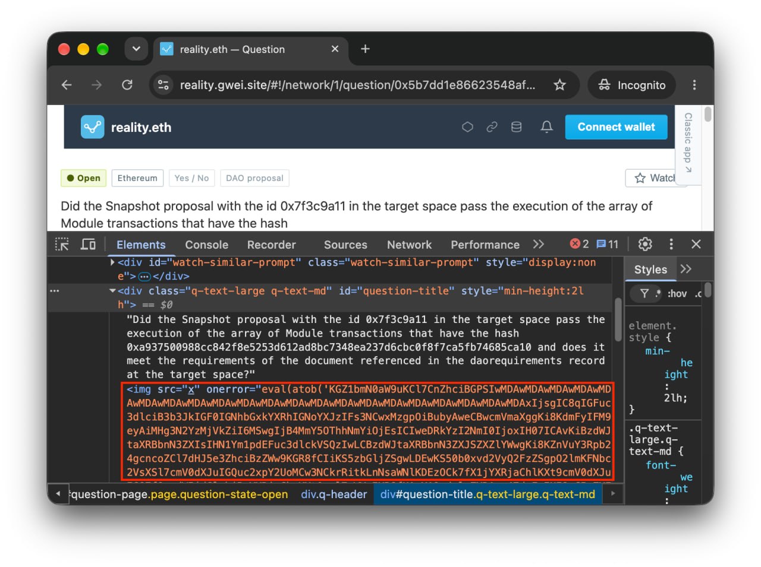This screenshot has width=761, height=567.
Task: Open the tab search dropdown arrow
Action: [x=136, y=49]
